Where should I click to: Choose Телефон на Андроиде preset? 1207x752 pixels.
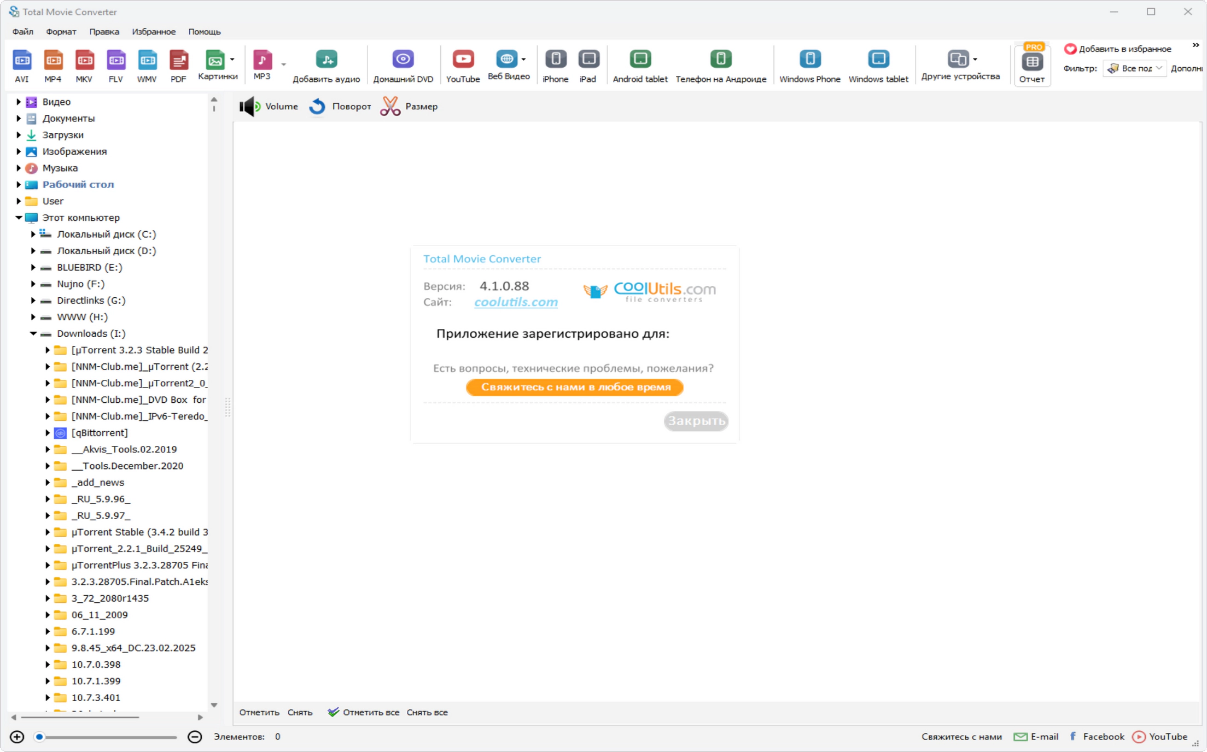(x=721, y=66)
